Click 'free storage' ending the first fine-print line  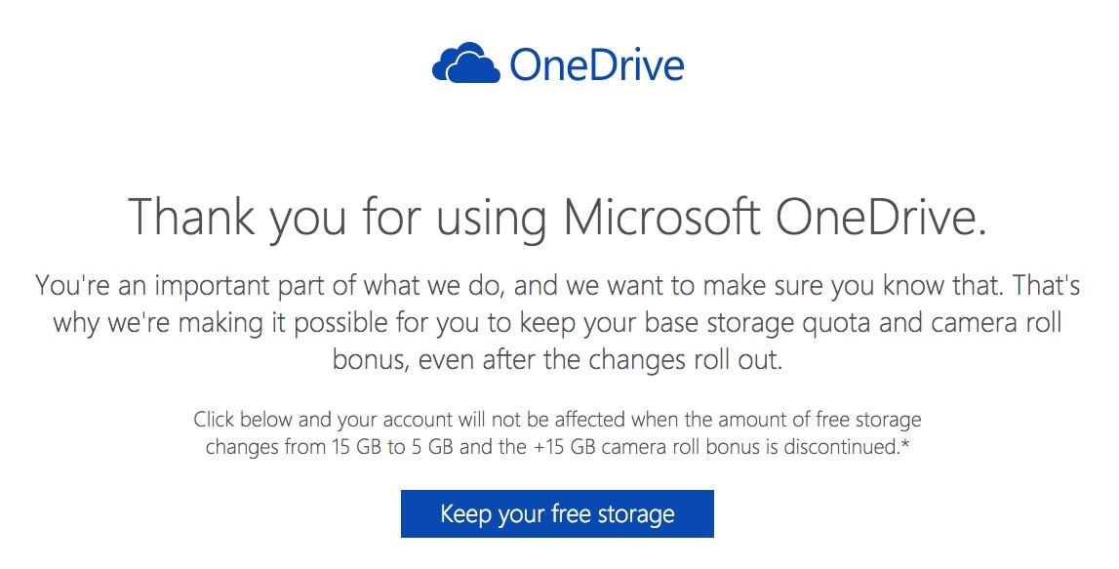coord(868,421)
